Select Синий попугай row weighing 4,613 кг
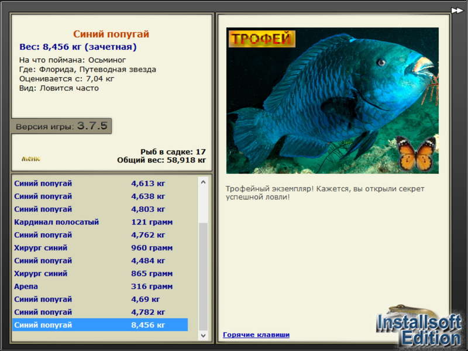 pos(100,183)
